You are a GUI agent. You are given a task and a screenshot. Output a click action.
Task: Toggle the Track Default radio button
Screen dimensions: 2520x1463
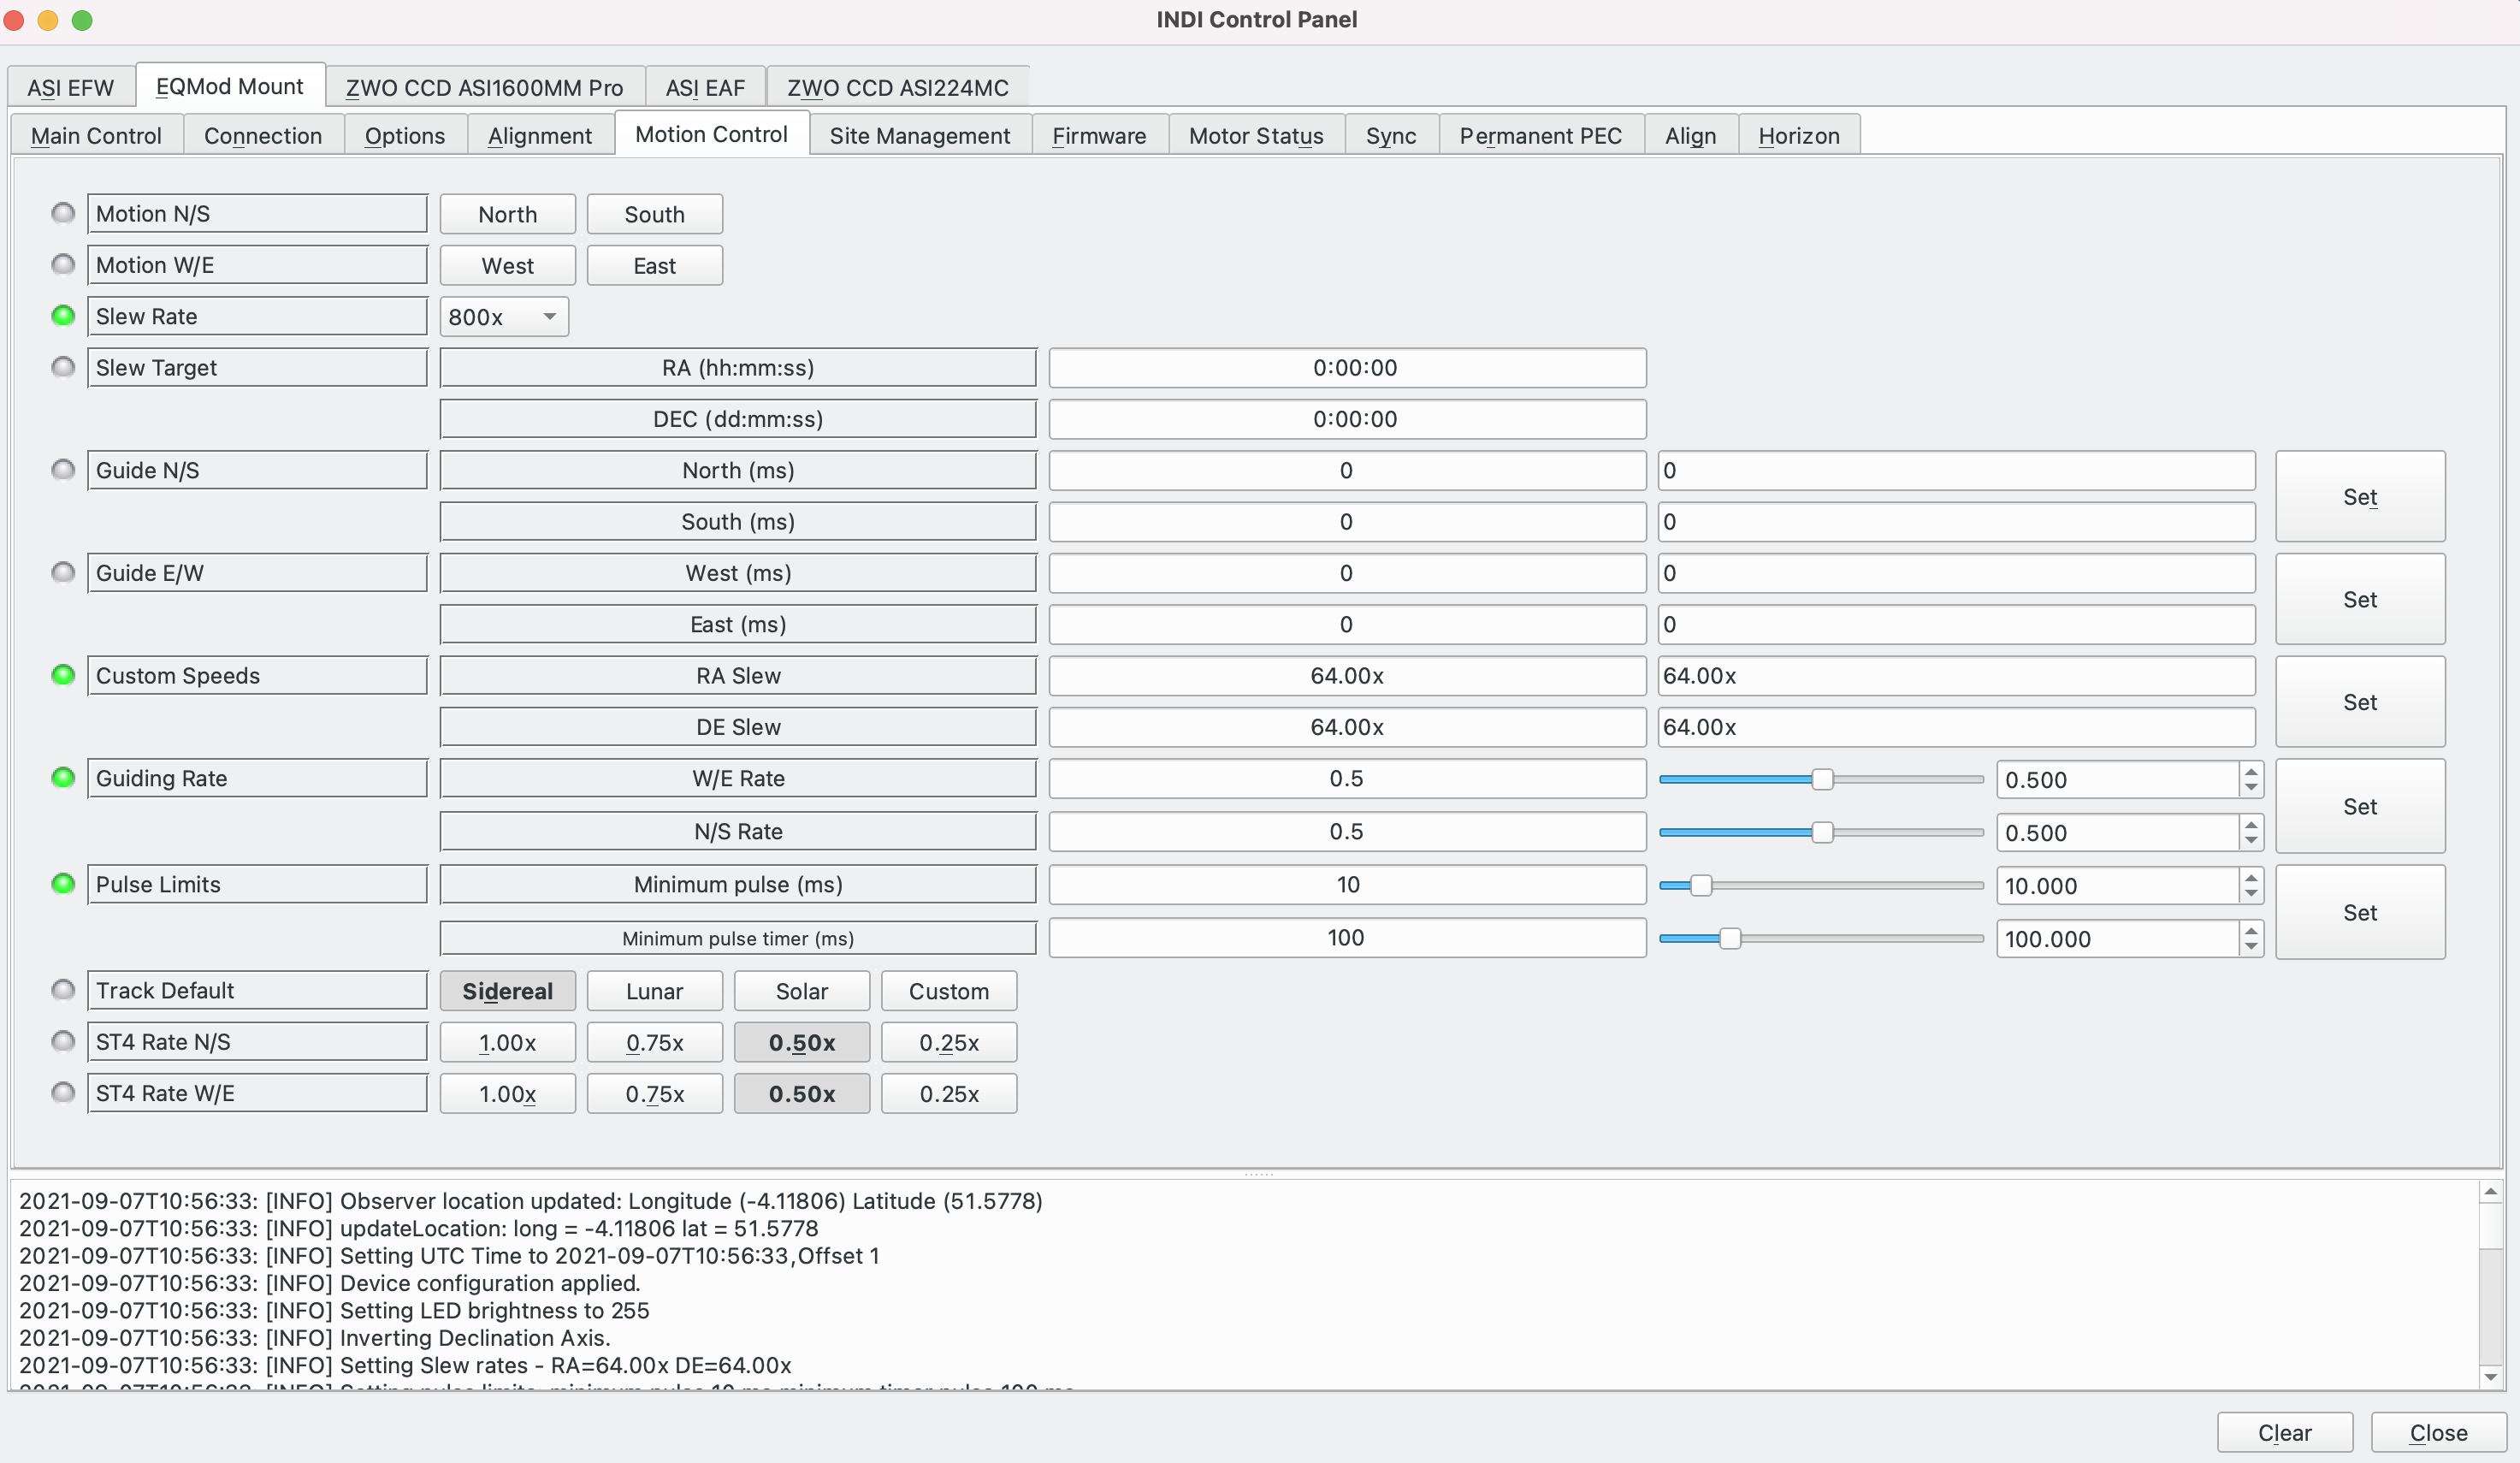pyautogui.click(x=62, y=989)
